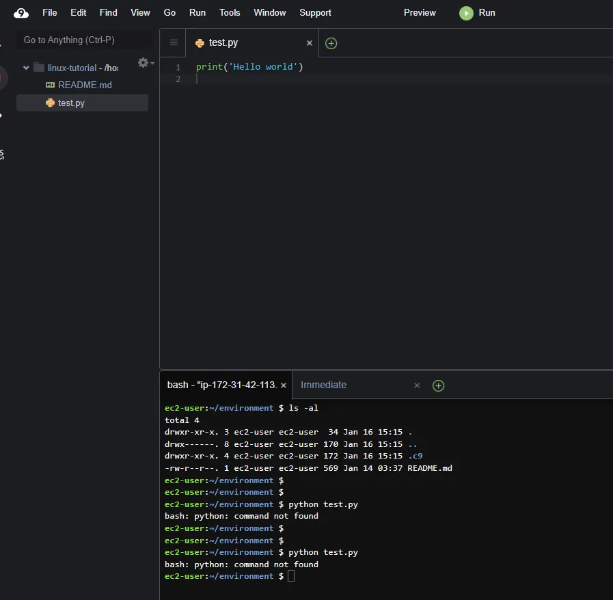Click the green Run play button
The image size is (613, 600).
466,13
